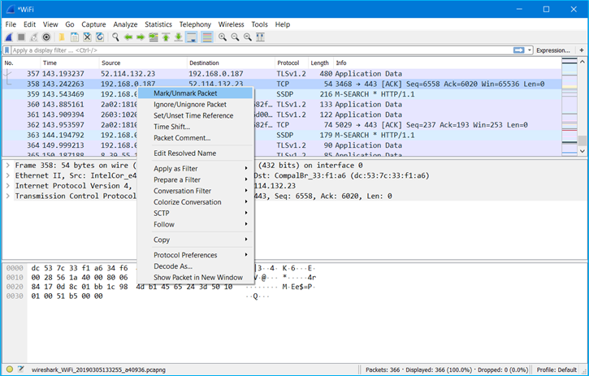Screen dimensions: 589x376
Task: Open the Wireless menu
Action: tap(231, 24)
